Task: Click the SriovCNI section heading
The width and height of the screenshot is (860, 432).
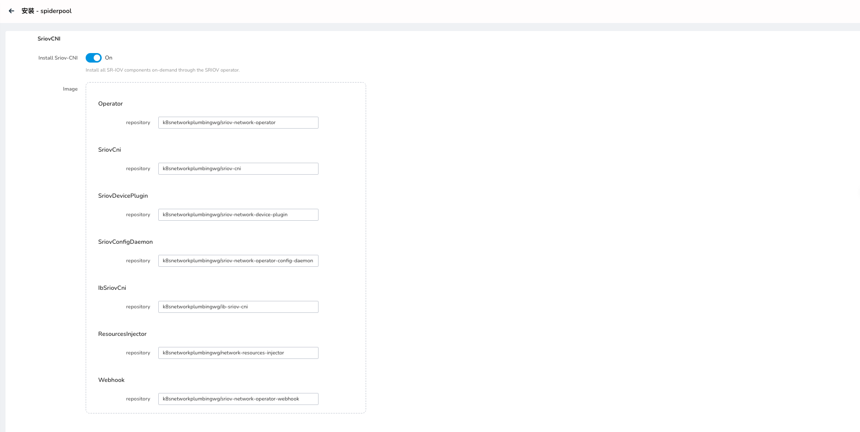Action: click(49, 39)
